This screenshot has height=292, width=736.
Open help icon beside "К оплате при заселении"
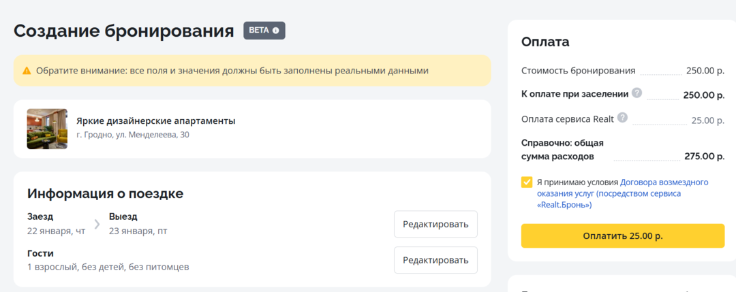click(637, 93)
